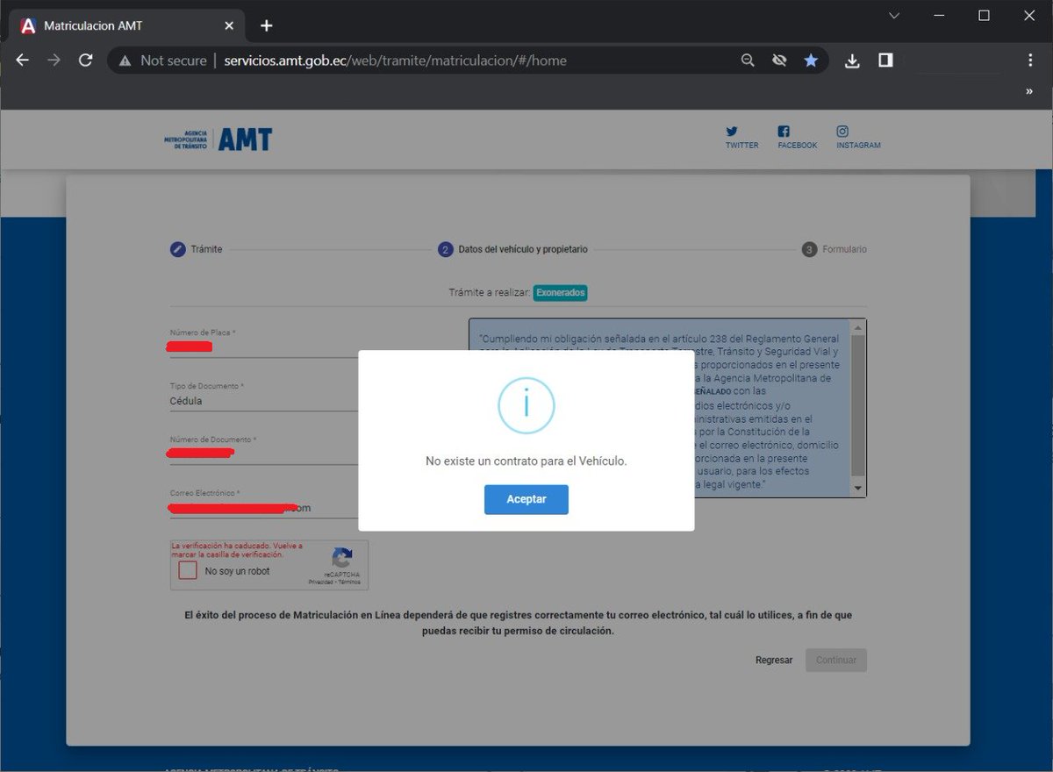Click the Continuar button
The height and width of the screenshot is (772, 1053).
tap(836, 660)
